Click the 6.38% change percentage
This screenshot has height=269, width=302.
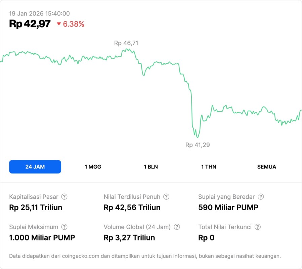pyautogui.click(x=74, y=24)
